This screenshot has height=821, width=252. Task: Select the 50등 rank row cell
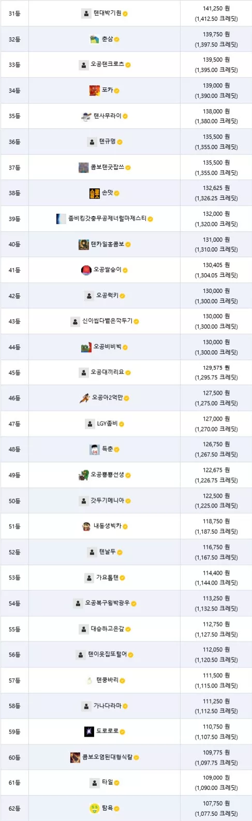click(14, 501)
